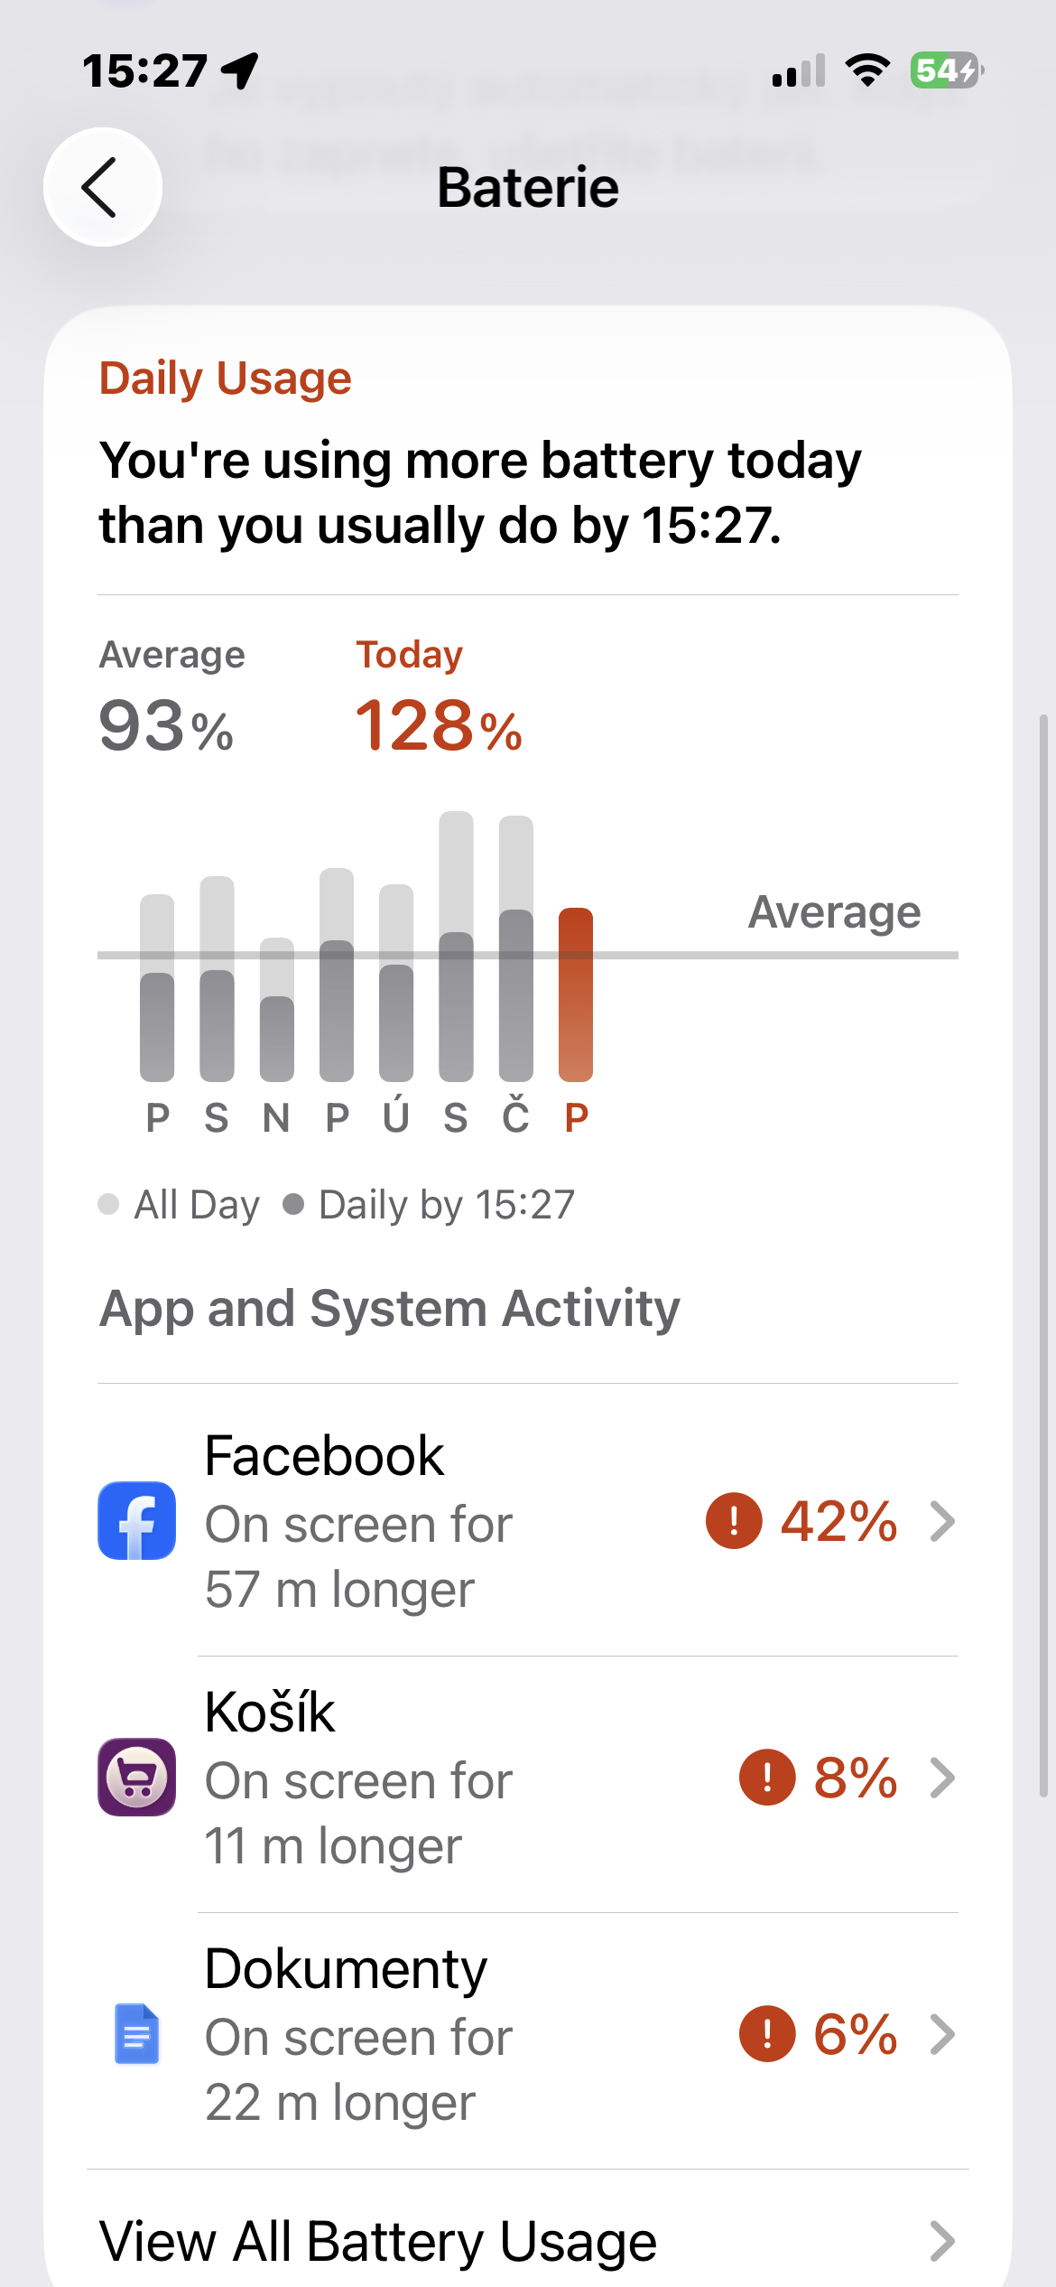Tap the charging battery status icon
Viewport: 1056px width, 2287px height.
click(x=946, y=70)
